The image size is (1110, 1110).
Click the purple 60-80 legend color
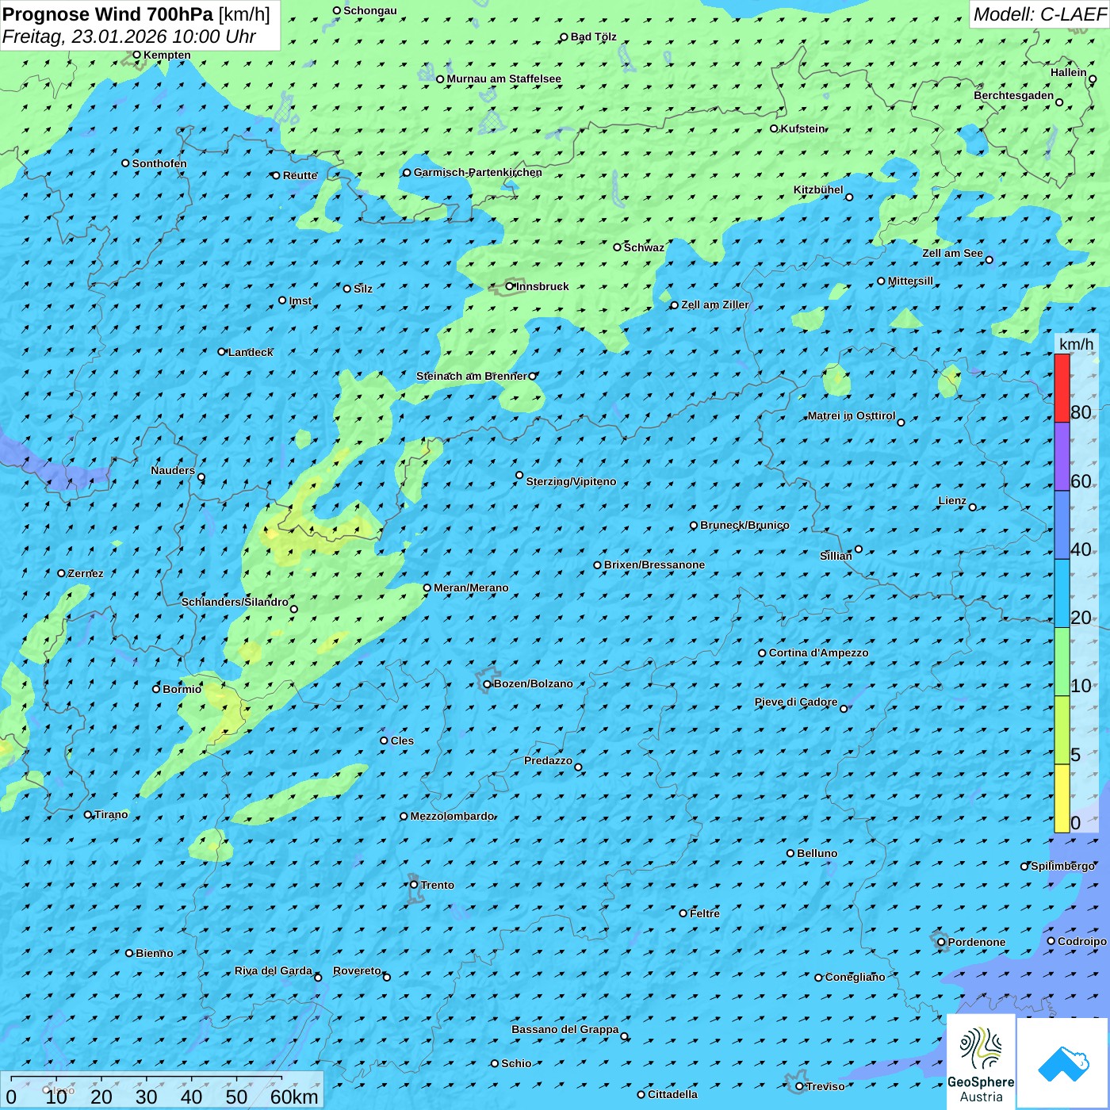coord(1062,457)
